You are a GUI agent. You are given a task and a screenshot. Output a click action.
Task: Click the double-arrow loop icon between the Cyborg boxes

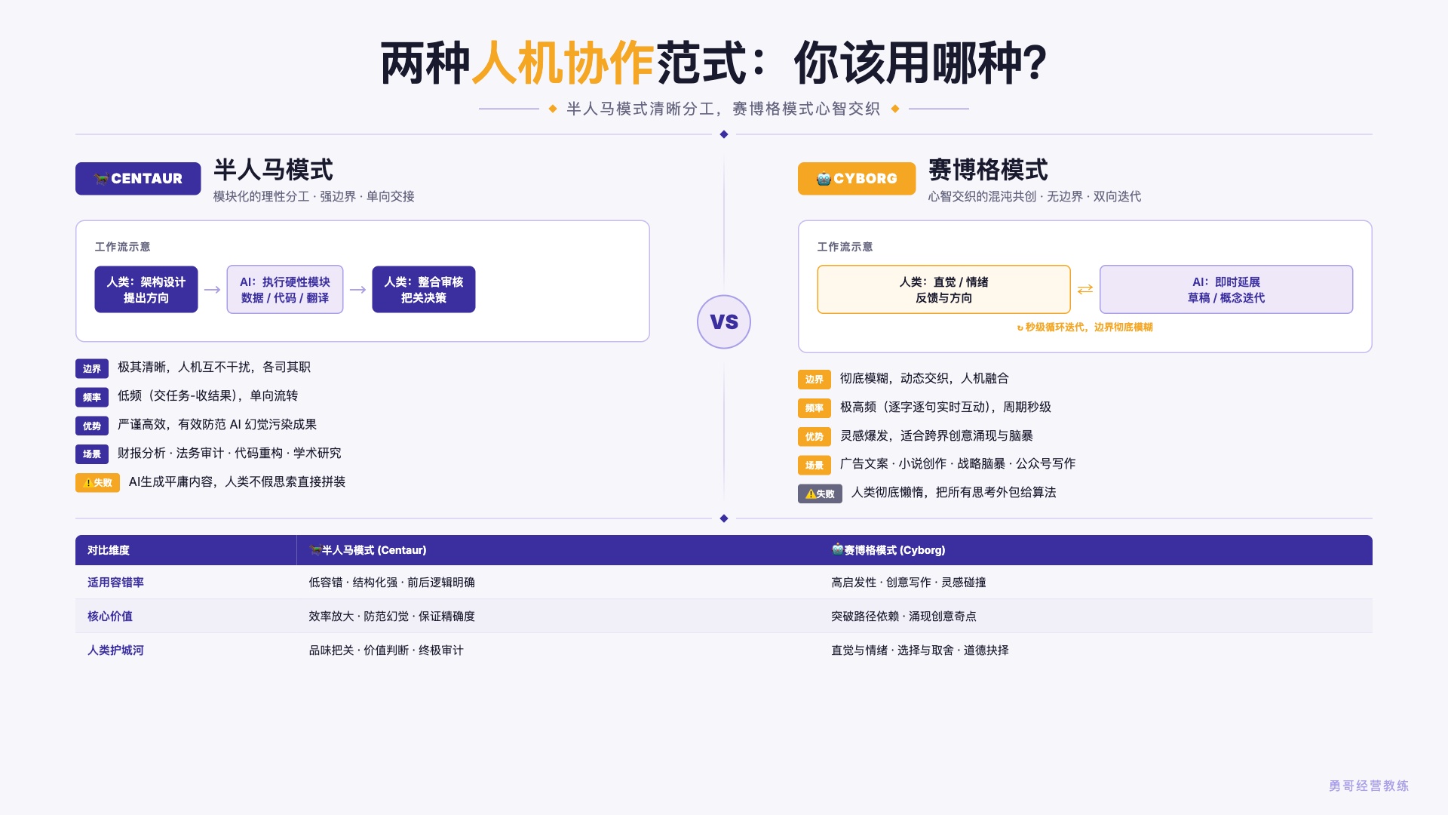(x=1085, y=290)
